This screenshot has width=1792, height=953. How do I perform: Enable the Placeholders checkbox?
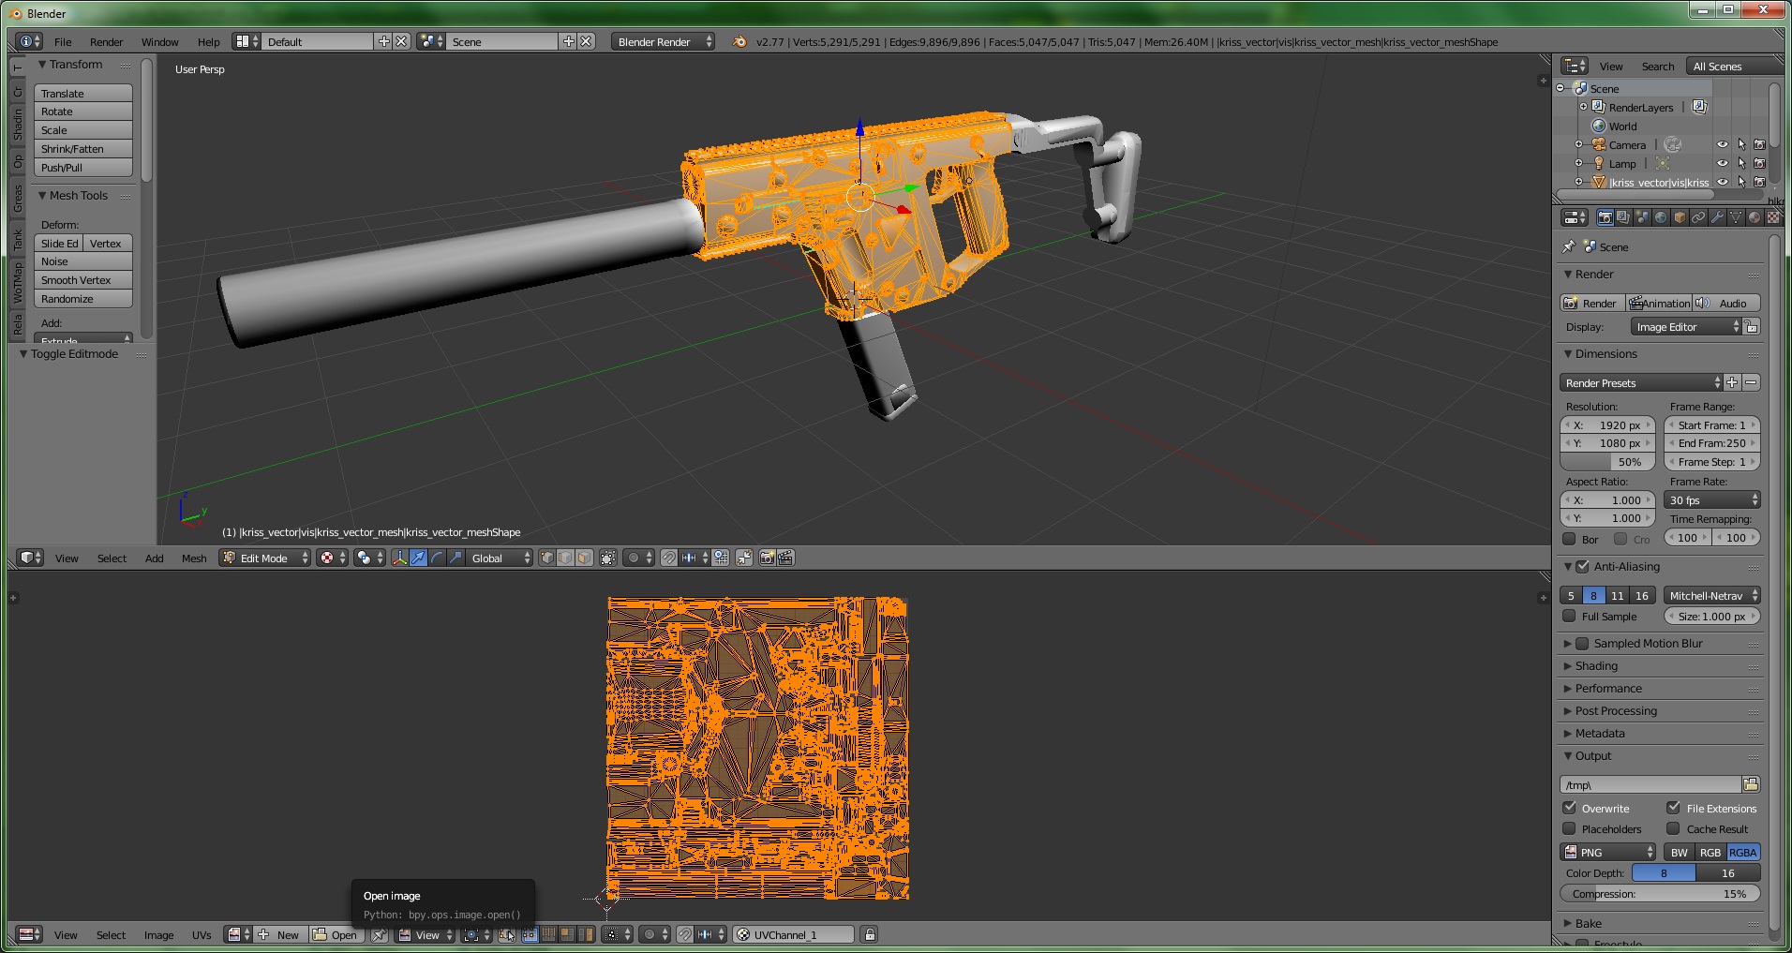[1570, 829]
